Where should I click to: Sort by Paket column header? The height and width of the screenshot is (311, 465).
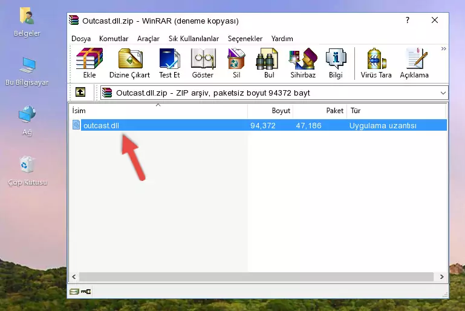click(x=320, y=111)
